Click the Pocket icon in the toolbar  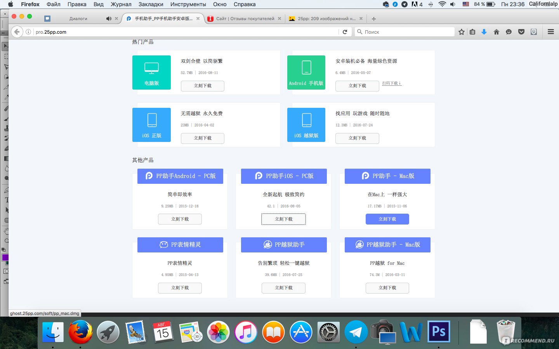[521, 32]
